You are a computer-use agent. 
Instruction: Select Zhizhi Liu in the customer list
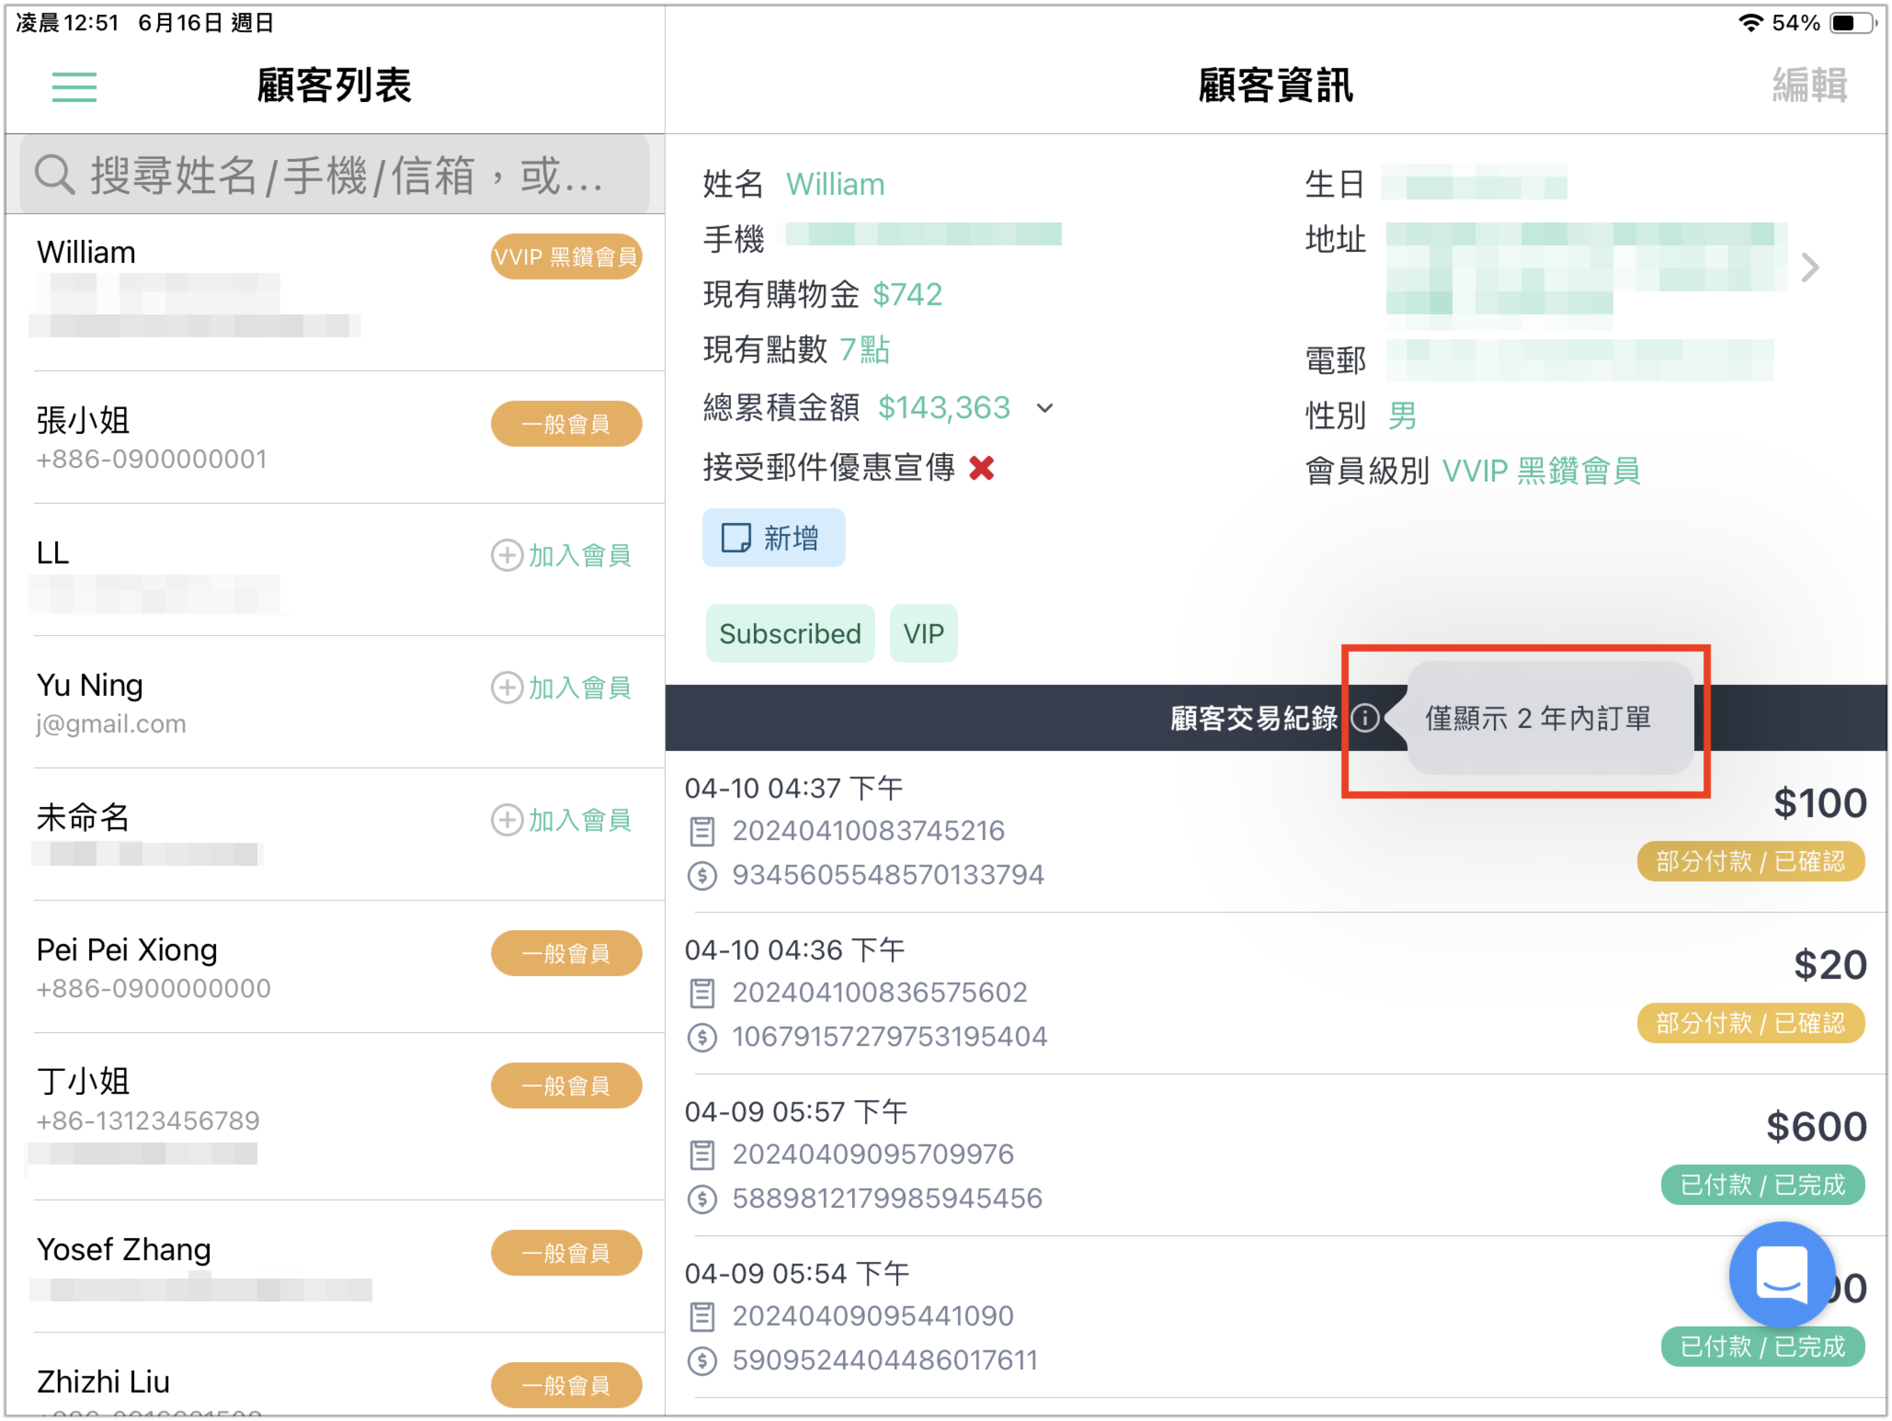click(x=335, y=1374)
